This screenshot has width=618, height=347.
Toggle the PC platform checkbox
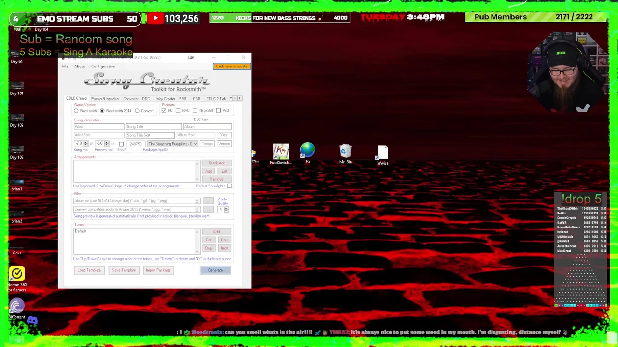tap(164, 110)
